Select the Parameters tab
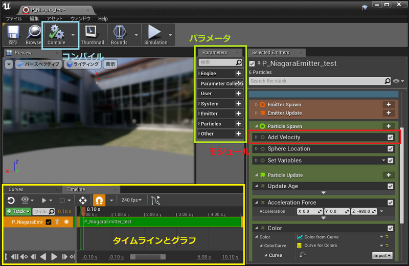 click(215, 53)
